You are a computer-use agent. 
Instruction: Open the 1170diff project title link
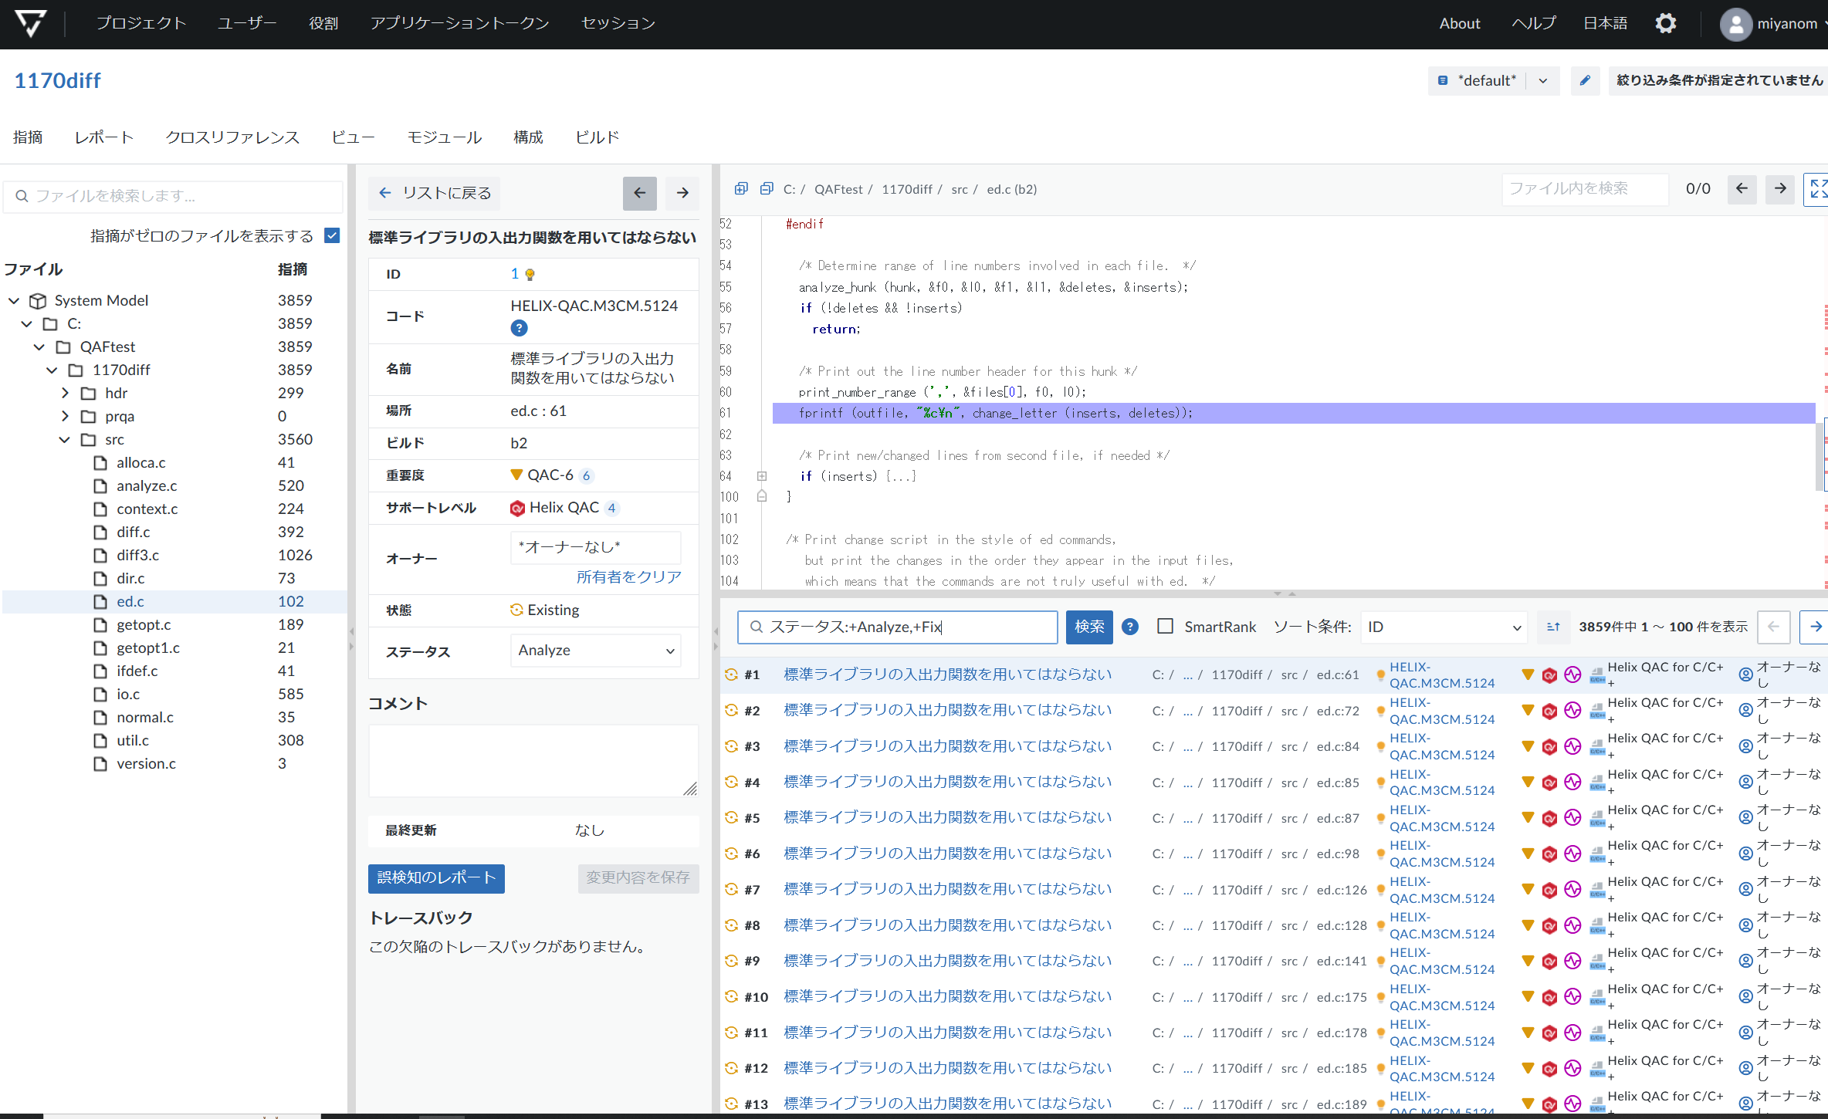(58, 80)
